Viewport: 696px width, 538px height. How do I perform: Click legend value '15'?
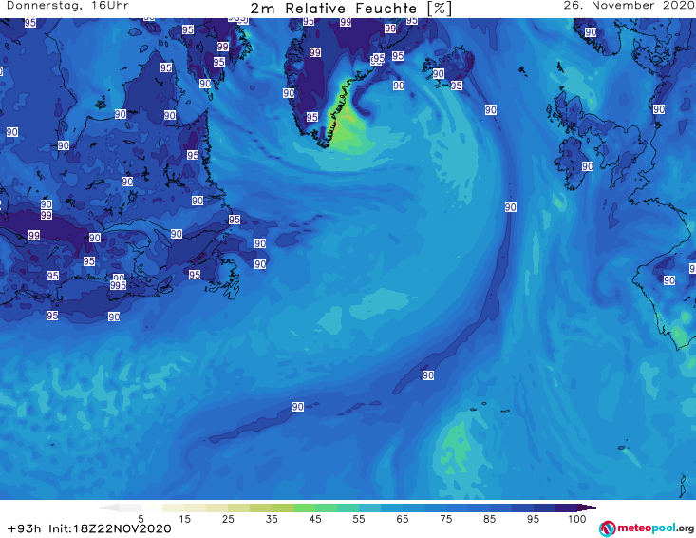(184, 519)
